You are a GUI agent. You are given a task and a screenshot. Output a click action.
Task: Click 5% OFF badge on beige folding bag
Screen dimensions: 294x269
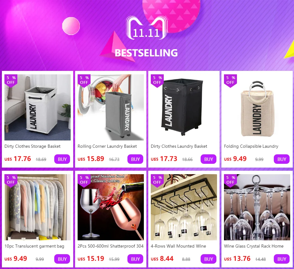[x=230, y=81]
